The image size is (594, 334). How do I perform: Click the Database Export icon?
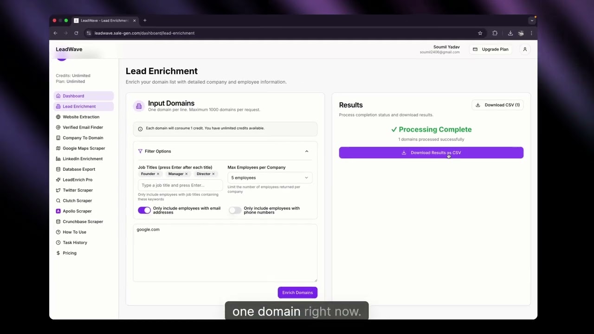(x=58, y=169)
